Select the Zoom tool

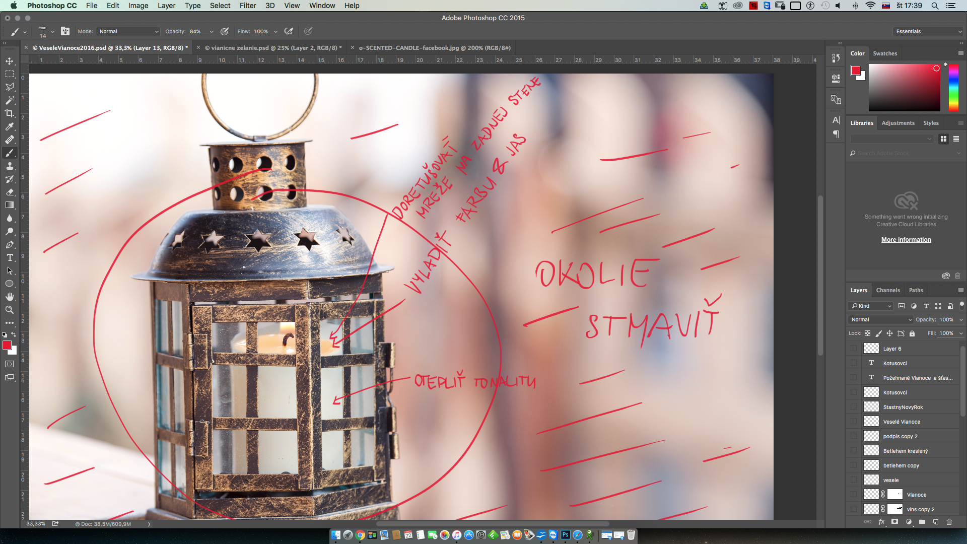10,310
